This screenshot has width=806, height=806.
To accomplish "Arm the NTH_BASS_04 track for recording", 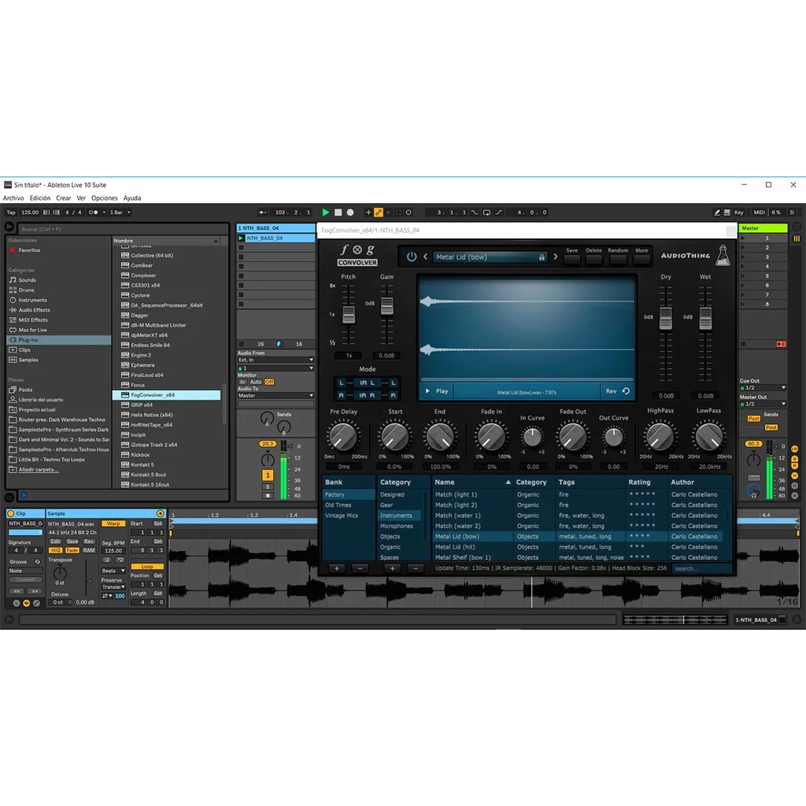I will click(x=268, y=496).
